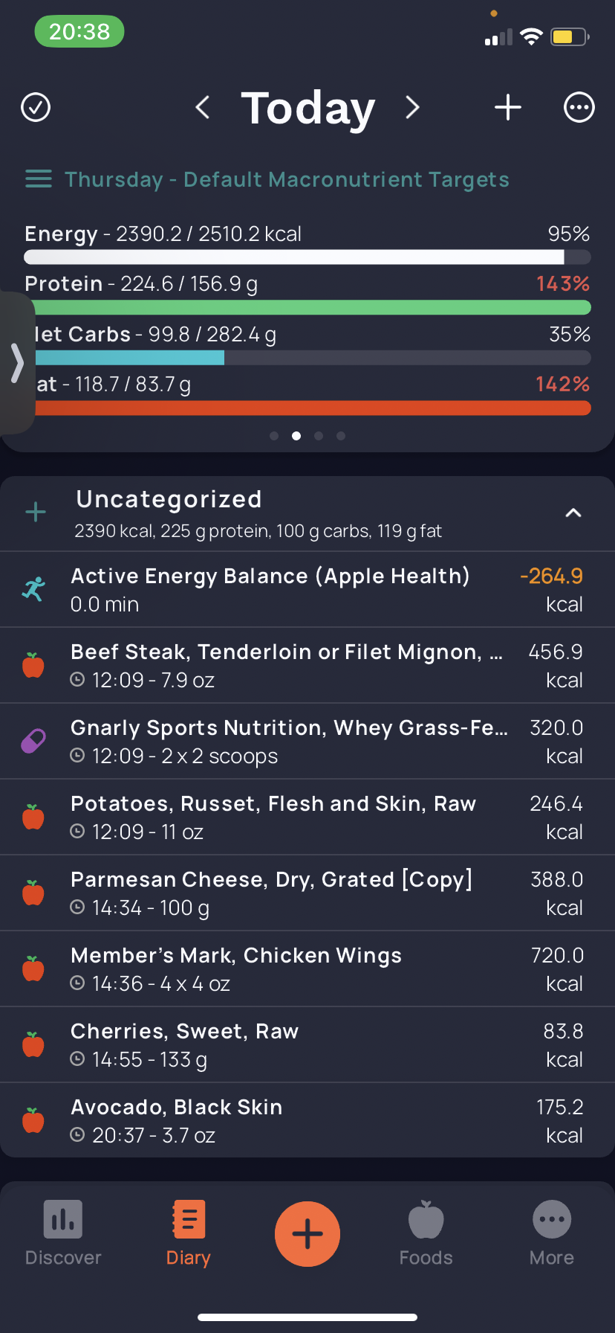Go to the previous day arrow
The width and height of the screenshot is (615, 1333).
pyautogui.click(x=202, y=107)
